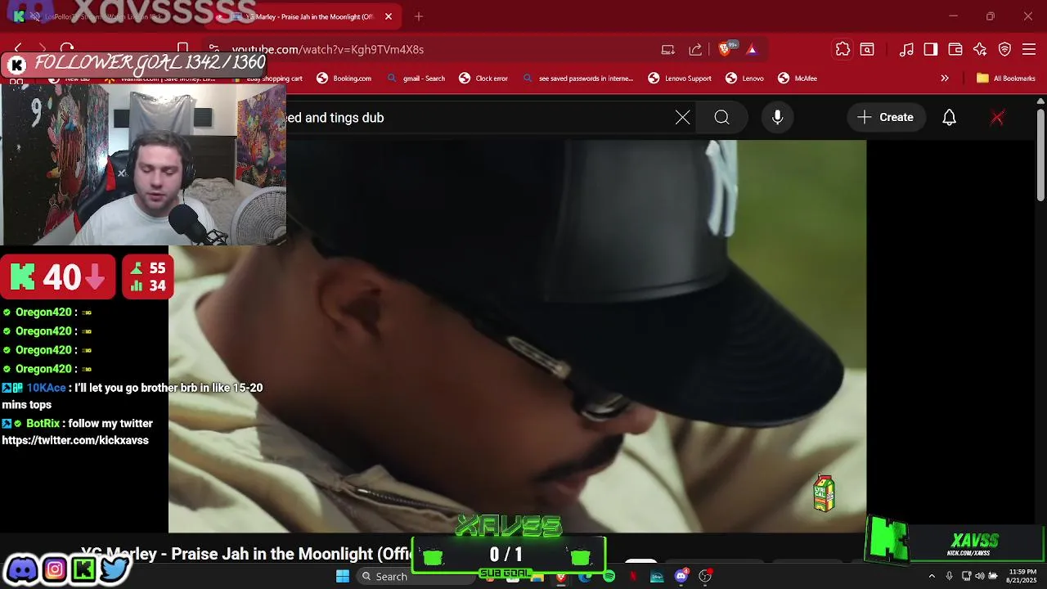
Task: Click the browser Forward arrow
Action: tap(43, 49)
